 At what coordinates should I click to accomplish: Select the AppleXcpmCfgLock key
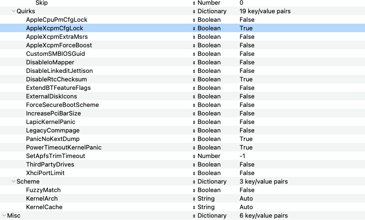point(54,28)
